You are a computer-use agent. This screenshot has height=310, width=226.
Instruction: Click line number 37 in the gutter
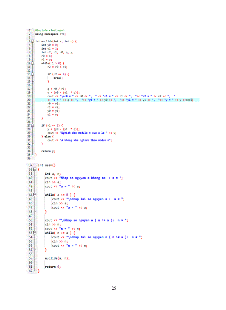click(x=31, y=165)
